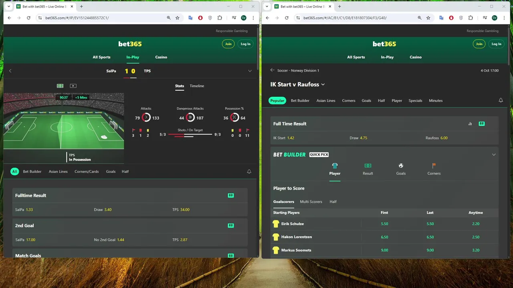This screenshot has width=513, height=288.
Task: Select Markus Soomets Last scorer 9.00
Action: 430,250
